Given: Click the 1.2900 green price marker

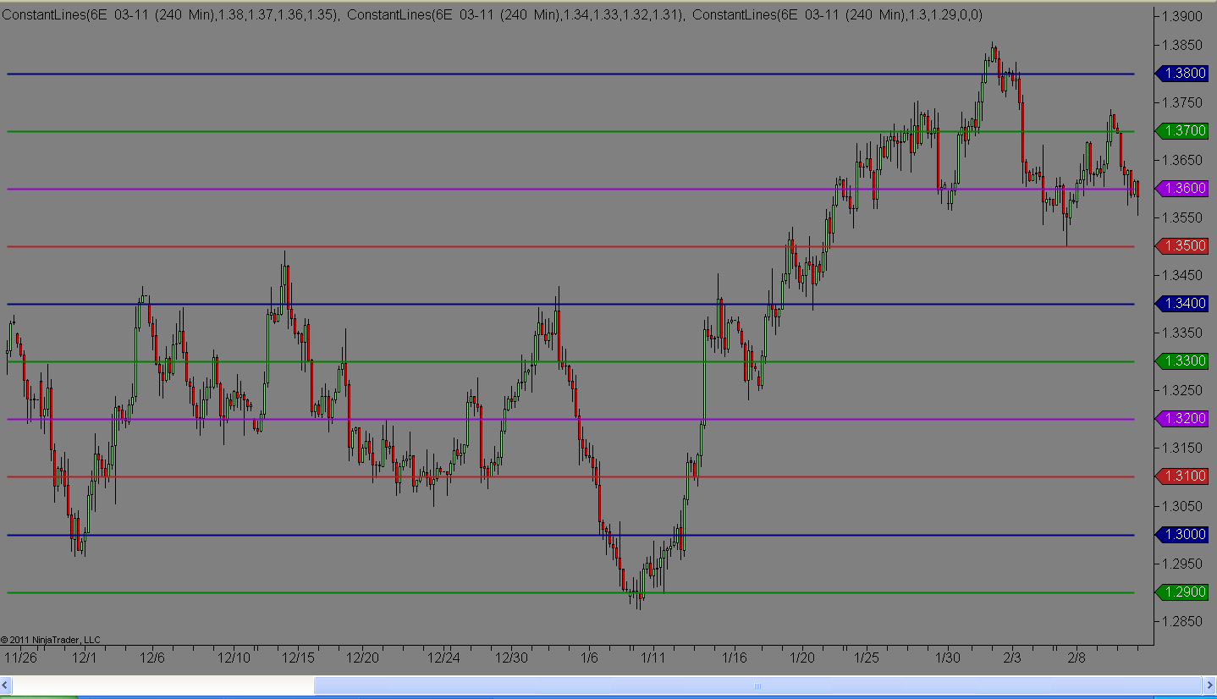Looking at the screenshot, I should (x=1181, y=592).
